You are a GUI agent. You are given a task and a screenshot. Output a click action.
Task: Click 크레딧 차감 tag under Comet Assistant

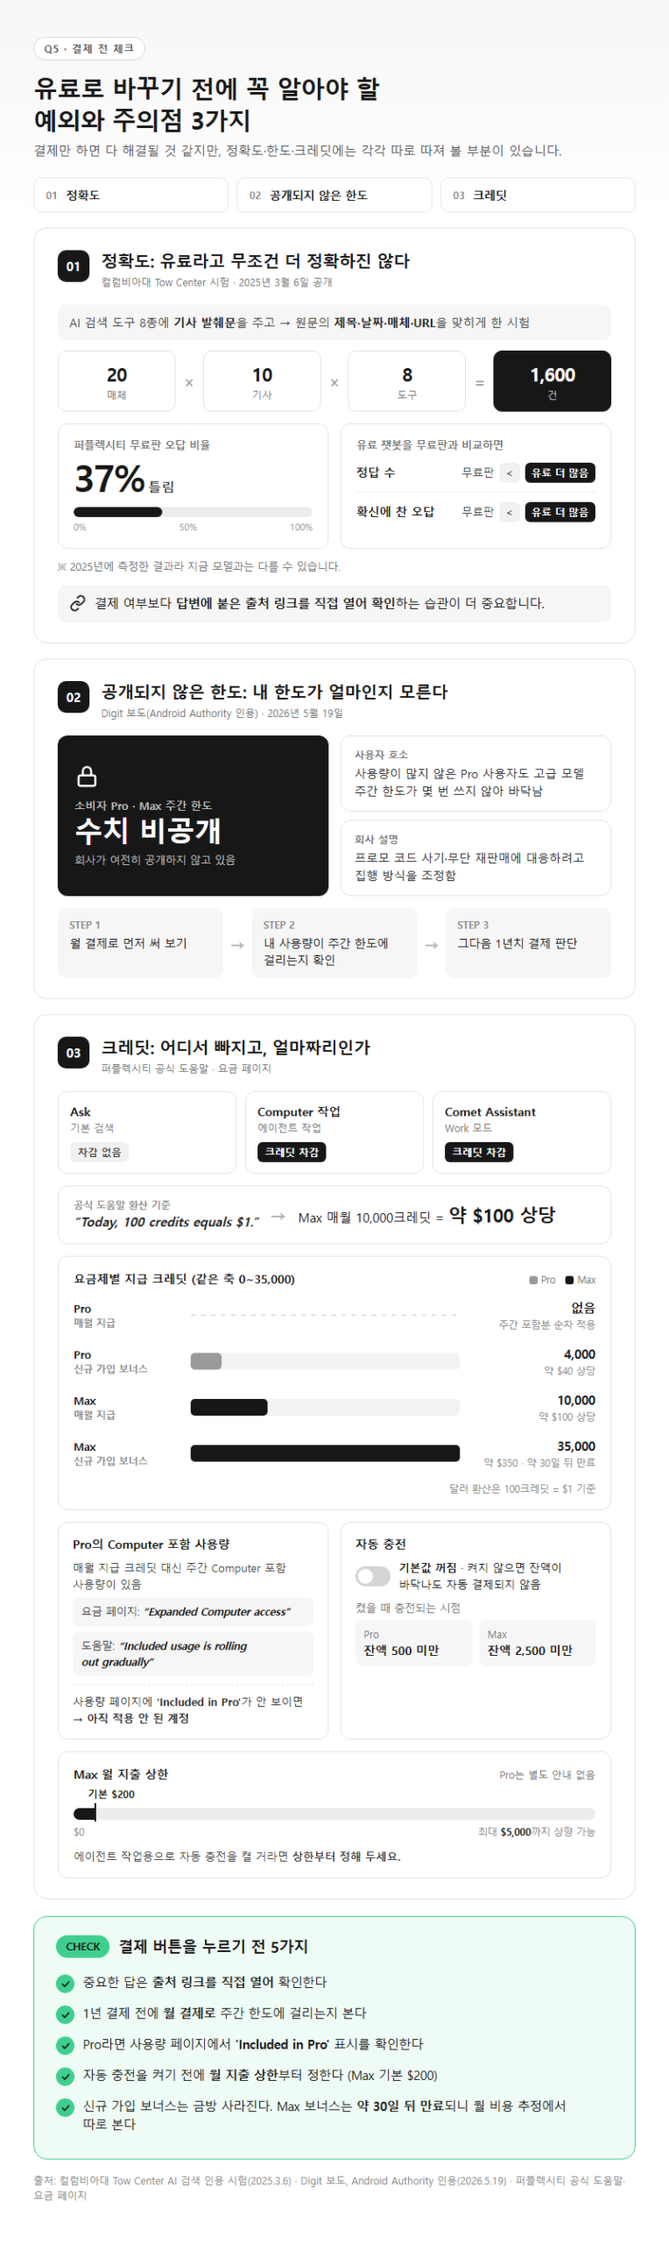(x=479, y=1152)
